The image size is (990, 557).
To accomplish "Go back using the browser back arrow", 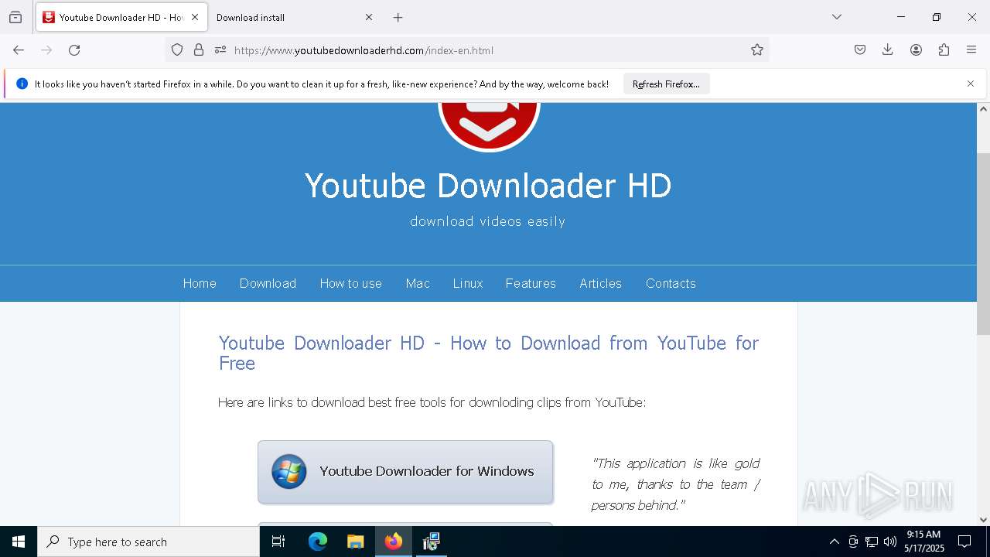I will (x=19, y=50).
